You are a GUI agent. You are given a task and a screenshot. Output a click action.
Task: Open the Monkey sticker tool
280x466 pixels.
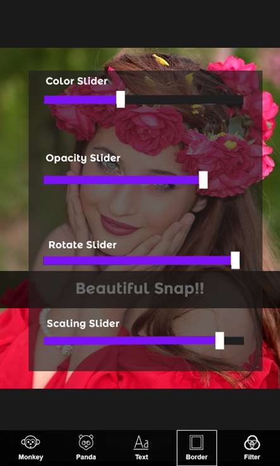(30, 448)
